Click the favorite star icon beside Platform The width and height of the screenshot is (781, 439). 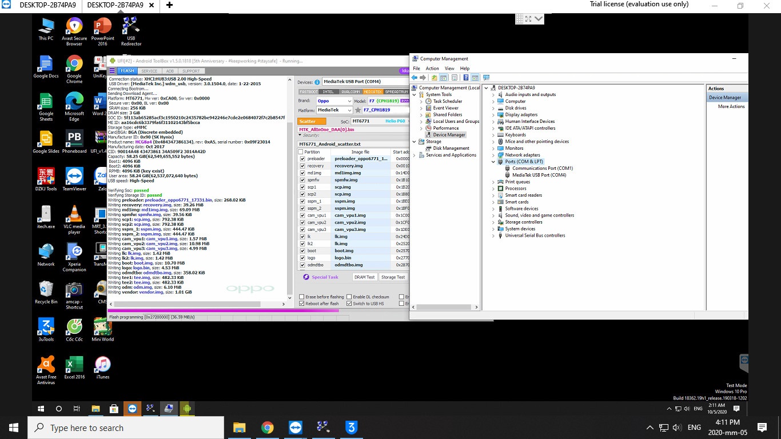tap(358, 110)
